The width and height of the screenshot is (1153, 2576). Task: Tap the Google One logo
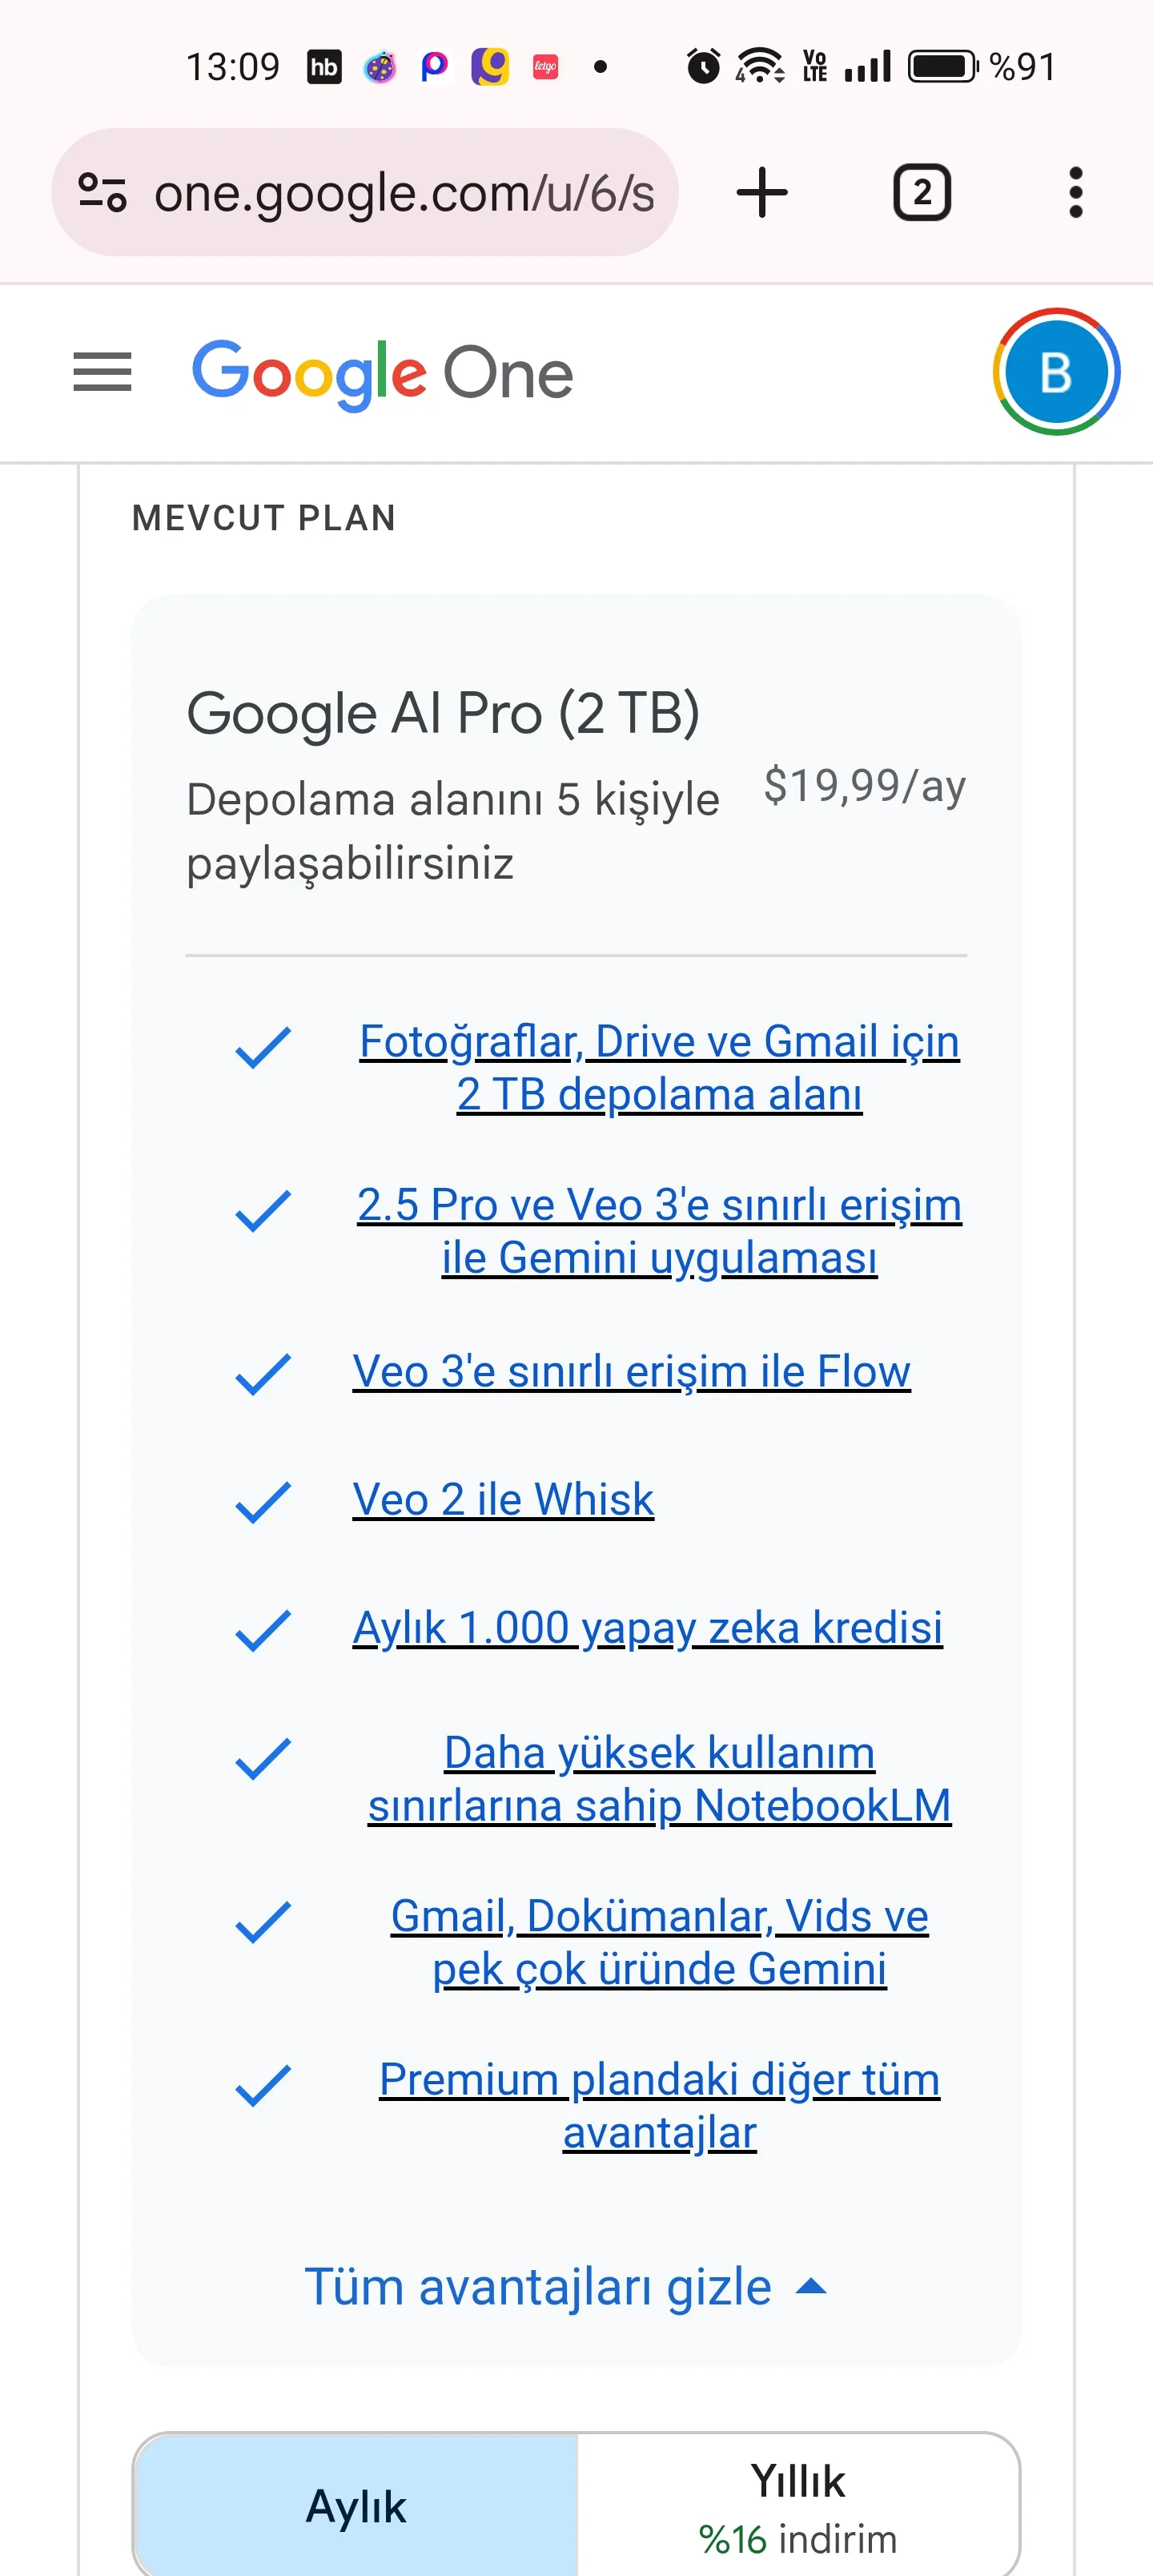[382, 373]
